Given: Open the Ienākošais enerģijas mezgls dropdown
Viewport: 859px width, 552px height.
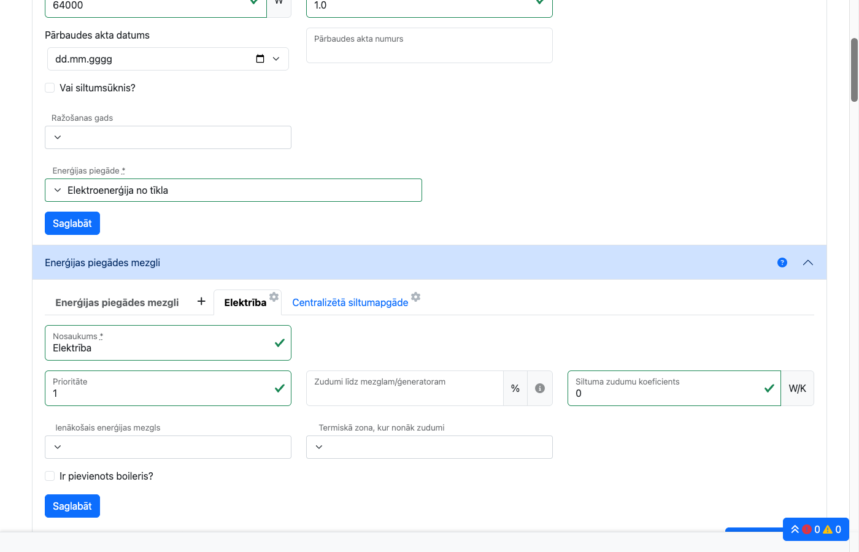Looking at the screenshot, I should tap(168, 447).
